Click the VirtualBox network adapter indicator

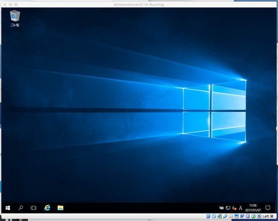coord(220,216)
